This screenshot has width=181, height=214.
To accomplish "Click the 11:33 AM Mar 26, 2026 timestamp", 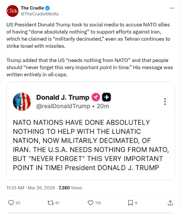I will coord(31,188).
